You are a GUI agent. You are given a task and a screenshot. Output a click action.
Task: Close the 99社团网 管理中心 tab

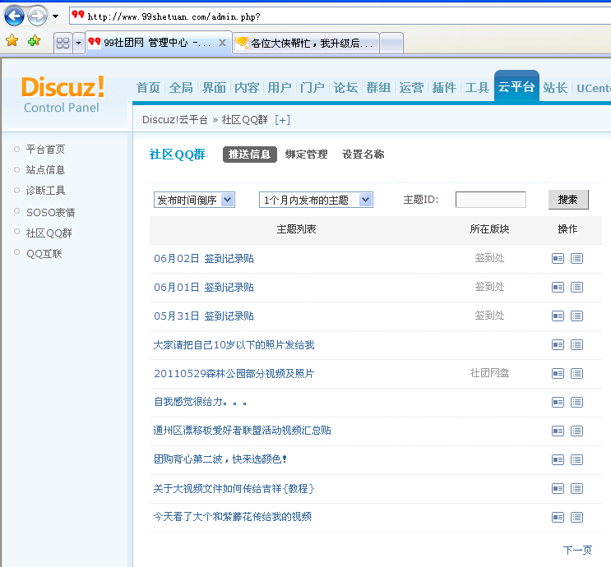click(x=222, y=43)
